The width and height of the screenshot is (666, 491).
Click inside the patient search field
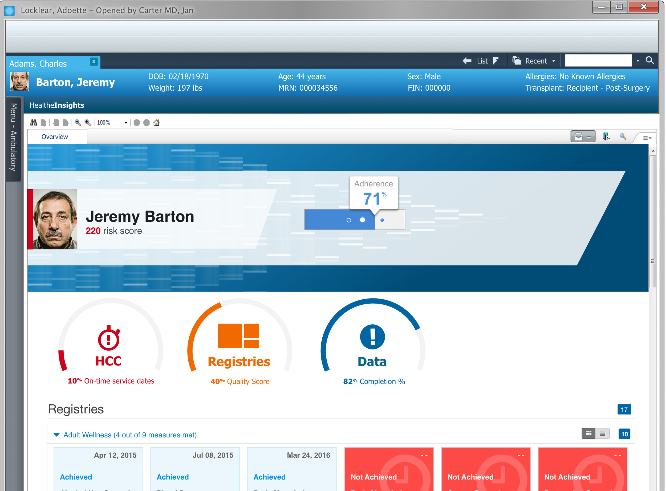pos(598,61)
